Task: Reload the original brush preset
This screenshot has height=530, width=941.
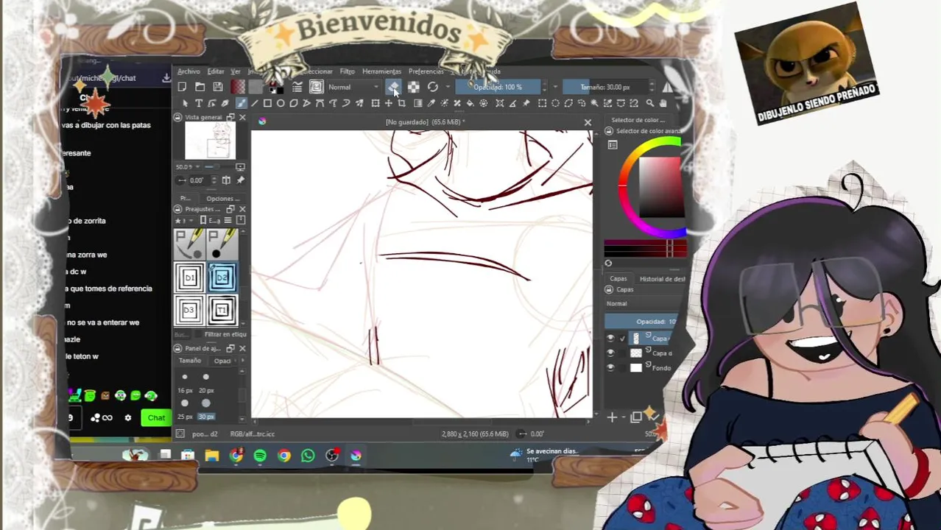Action: 433,87
